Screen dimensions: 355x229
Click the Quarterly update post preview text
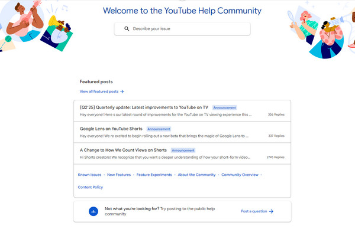pyautogui.click(x=166, y=114)
